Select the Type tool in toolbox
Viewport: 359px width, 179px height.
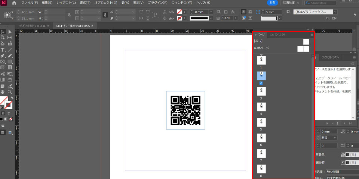point(3,50)
